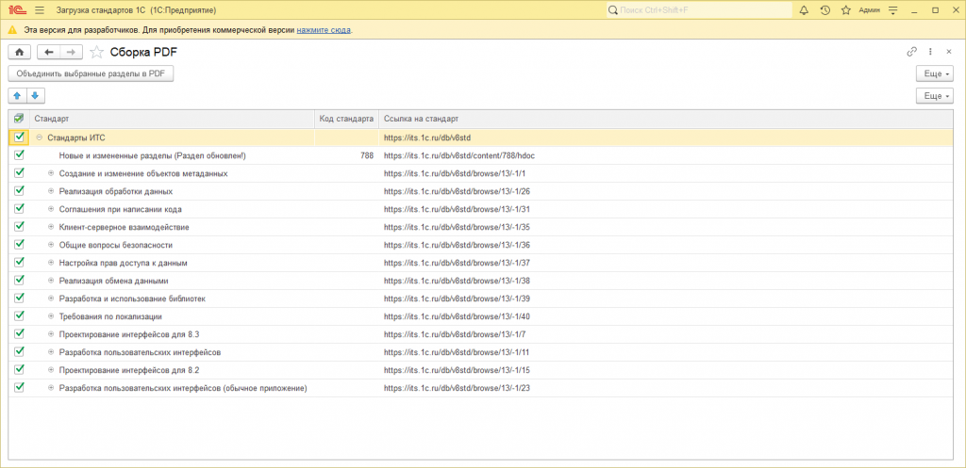Click the Админ user name
The width and height of the screenshot is (966, 468).
tap(869, 10)
